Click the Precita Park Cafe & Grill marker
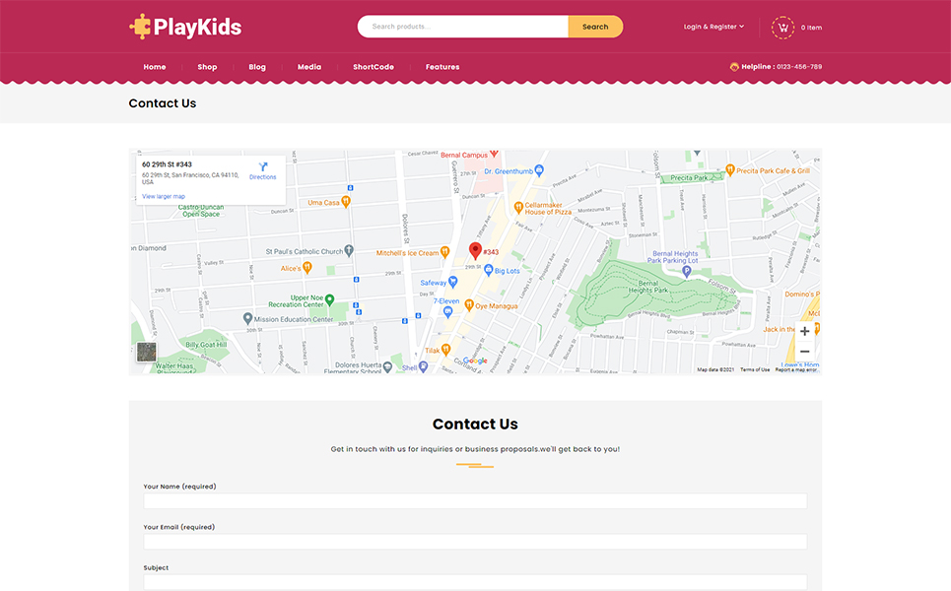 click(x=730, y=170)
